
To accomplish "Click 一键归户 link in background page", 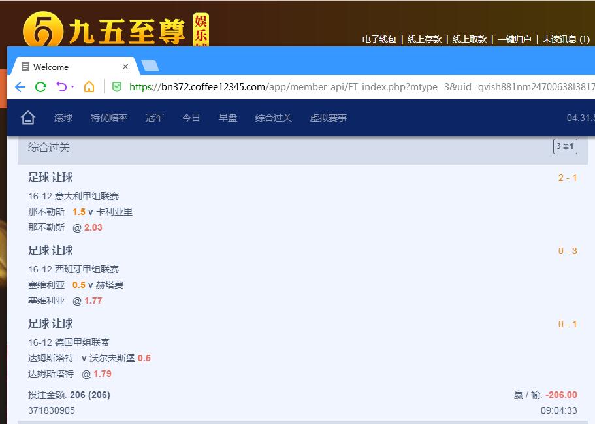I will 514,39.
